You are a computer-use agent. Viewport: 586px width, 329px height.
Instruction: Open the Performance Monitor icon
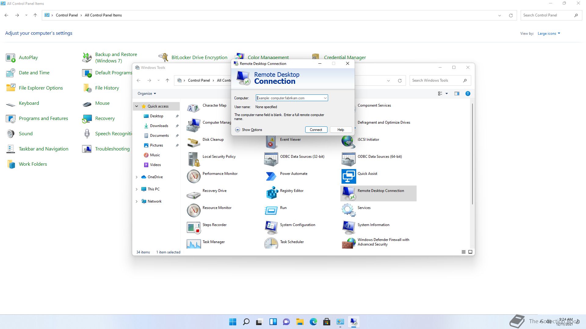coord(194,176)
